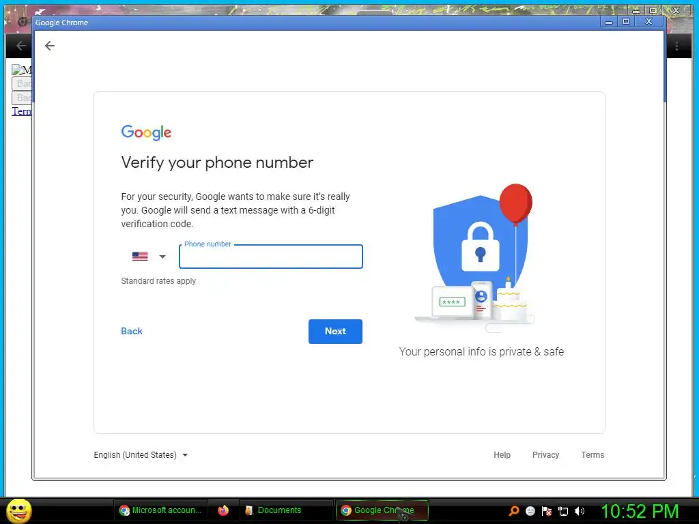699x524 pixels.
Task: Click the search magnifier tray icon
Action: coord(513,510)
